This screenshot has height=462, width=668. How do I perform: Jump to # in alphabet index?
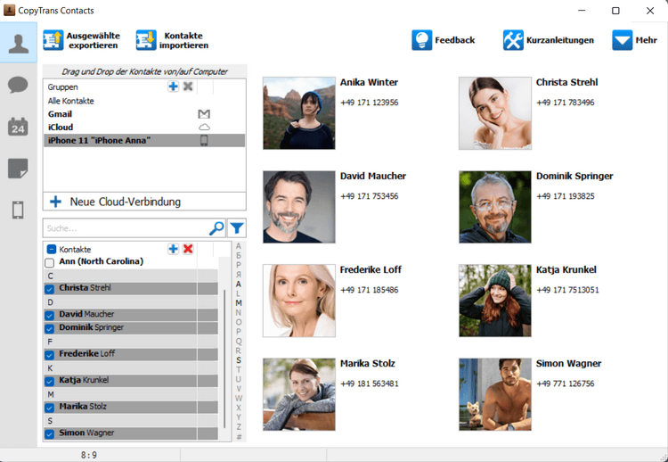click(x=239, y=436)
